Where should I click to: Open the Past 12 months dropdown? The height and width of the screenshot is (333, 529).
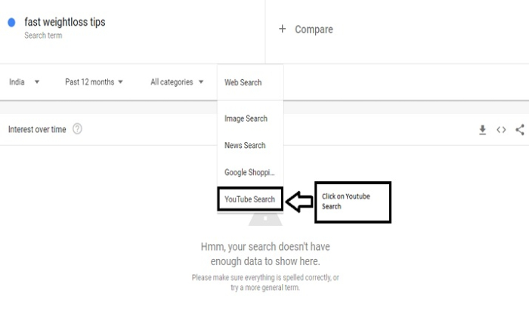click(94, 82)
